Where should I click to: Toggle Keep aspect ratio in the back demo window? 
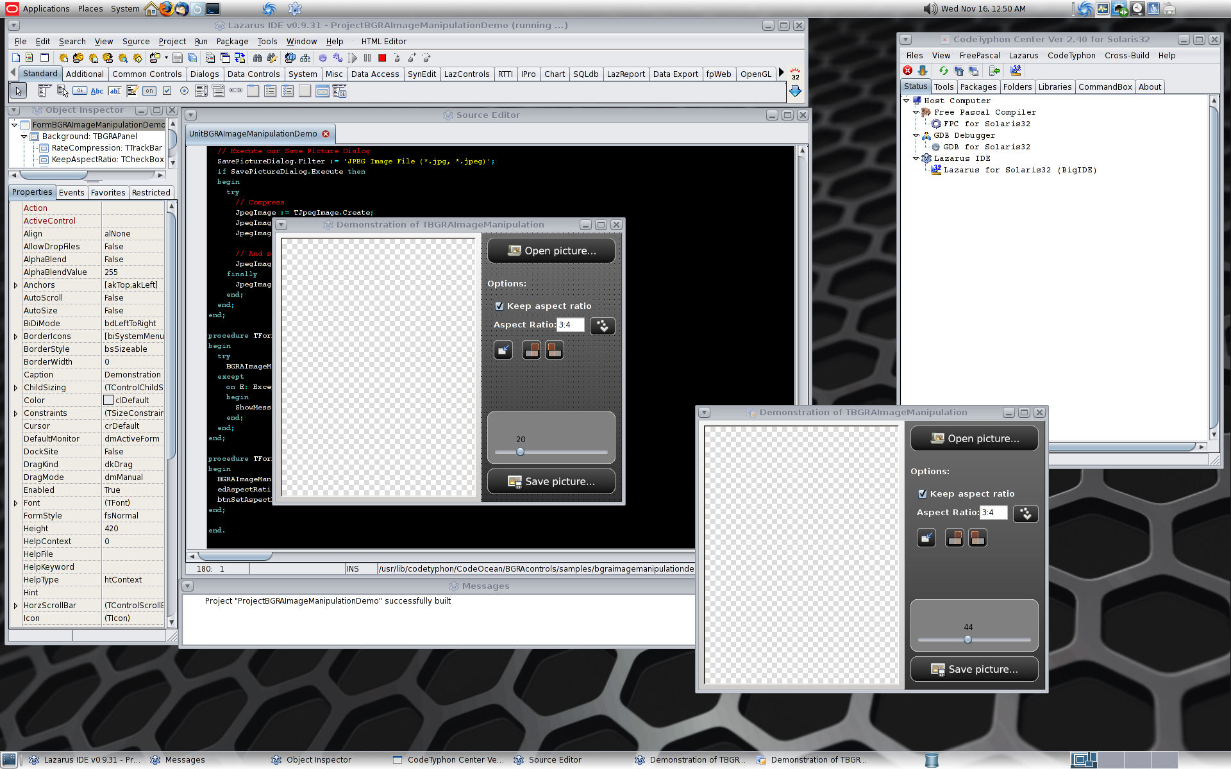click(x=923, y=494)
